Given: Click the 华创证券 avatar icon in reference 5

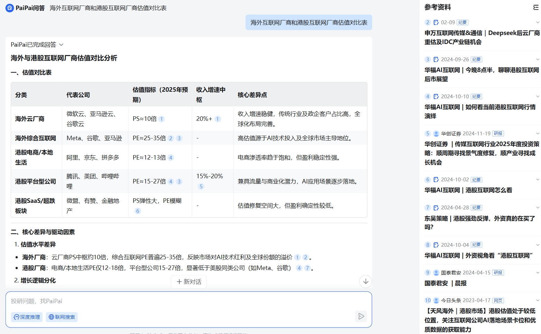Looking at the screenshot, I should tap(436, 134).
